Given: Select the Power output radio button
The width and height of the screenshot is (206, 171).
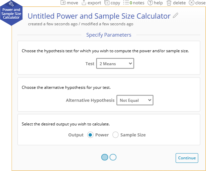Looking at the screenshot, I should tap(90, 135).
